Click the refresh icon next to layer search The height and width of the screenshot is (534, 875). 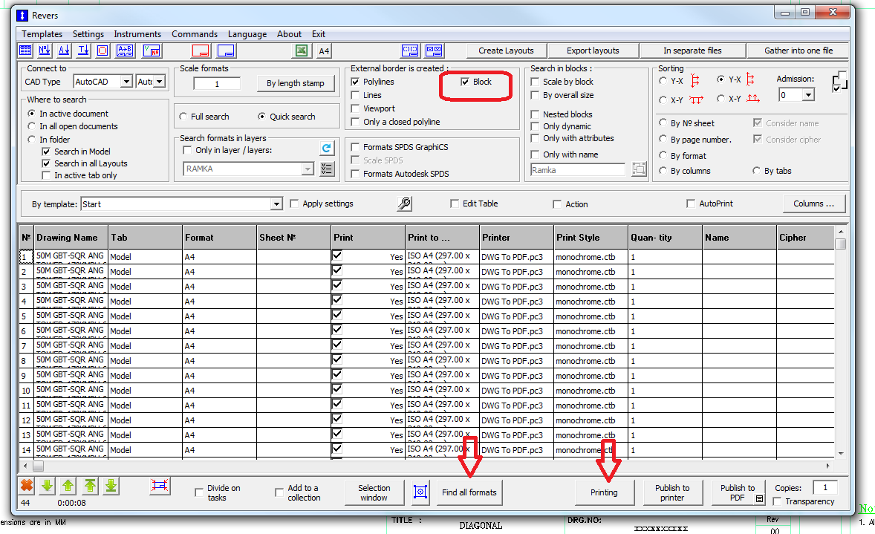(x=327, y=148)
